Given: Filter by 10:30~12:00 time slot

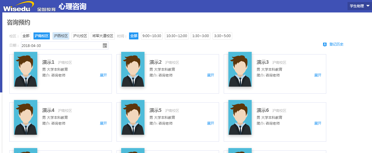Looking at the screenshot, I should [177, 36].
